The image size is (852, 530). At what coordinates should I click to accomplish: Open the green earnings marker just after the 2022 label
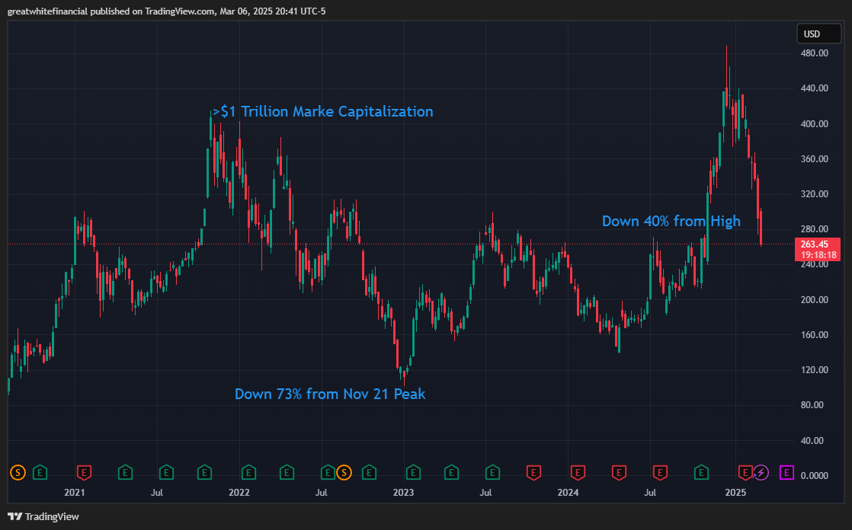[248, 472]
